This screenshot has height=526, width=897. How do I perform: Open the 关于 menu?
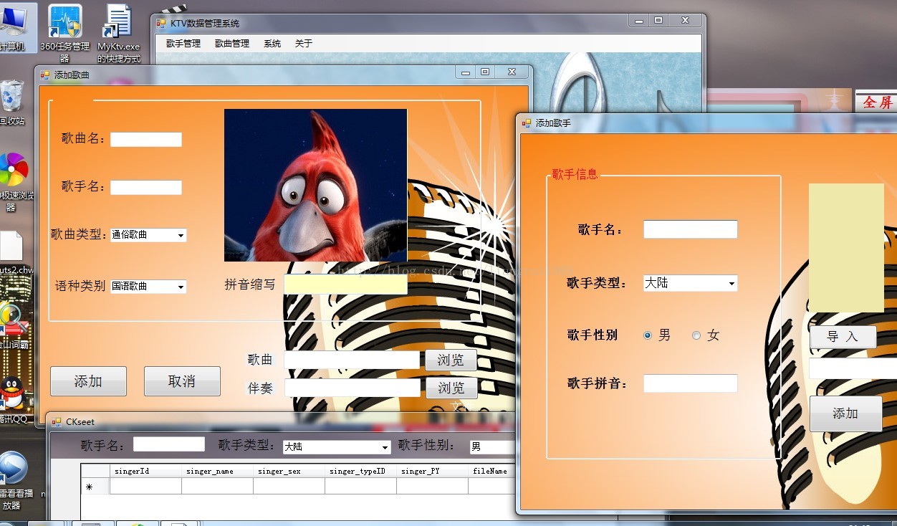[304, 44]
